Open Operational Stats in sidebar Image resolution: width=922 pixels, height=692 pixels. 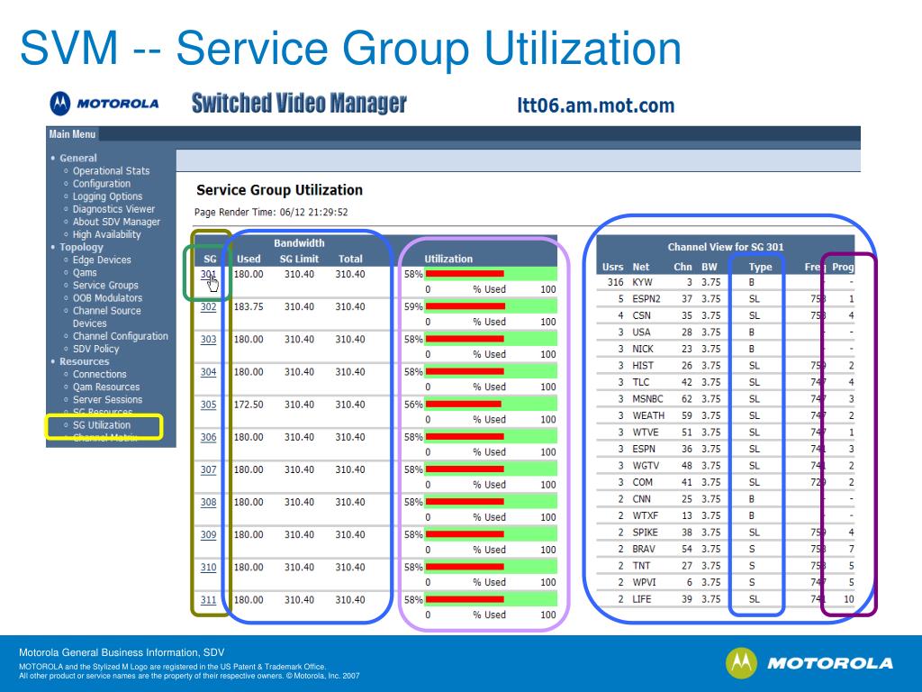pyautogui.click(x=111, y=170)
